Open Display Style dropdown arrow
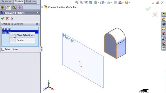Viewport: 166px width, 93px height. pyautogui.click(x=105, y=3)
